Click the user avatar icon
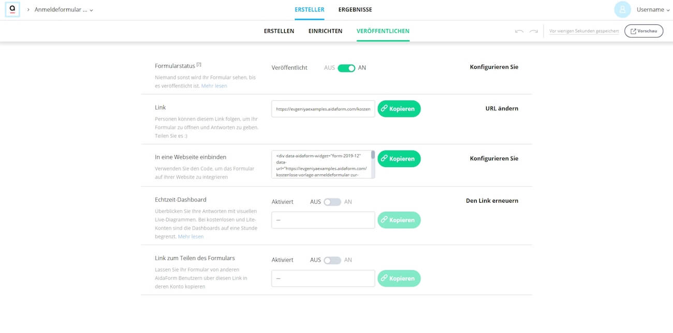Image resolution: width=673 pixels, height=333 pixels. point(622,9)
